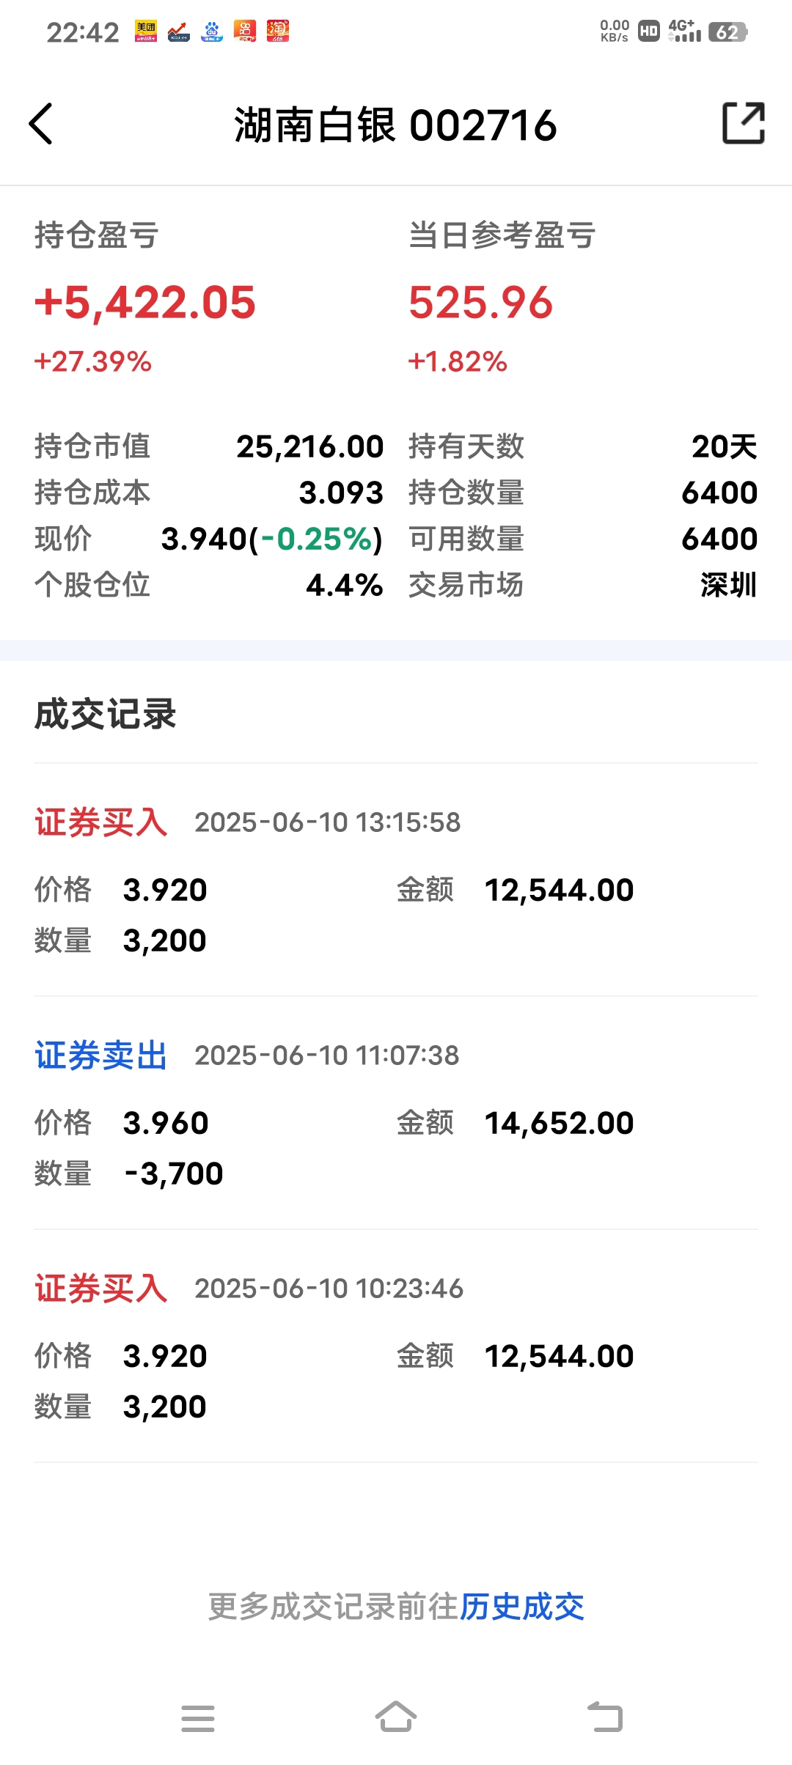This screenshot has width=792, height=1765.
Task: Tap the 持仓盈亏 value +5,422.05
Action: (145, 302)
